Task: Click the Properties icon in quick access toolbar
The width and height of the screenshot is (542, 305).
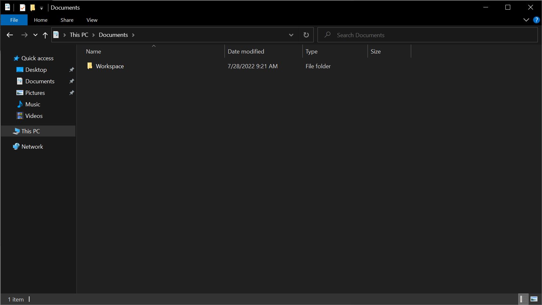Action: [x=22, y=8]
